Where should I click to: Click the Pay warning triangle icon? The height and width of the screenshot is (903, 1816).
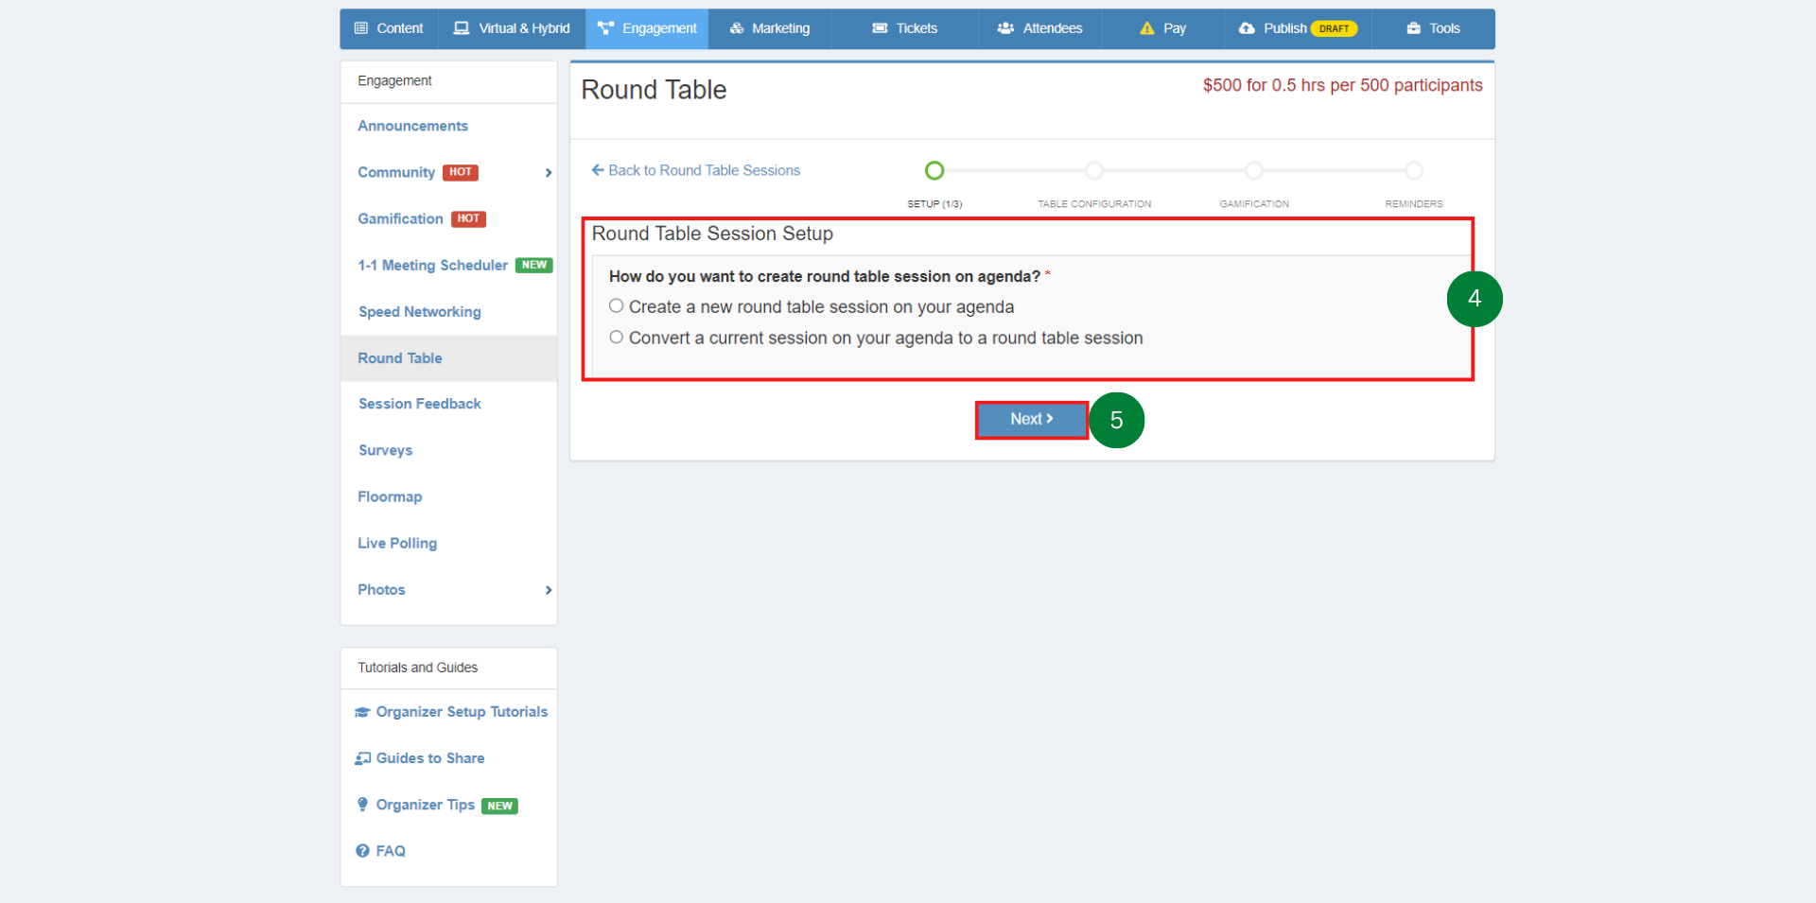pos(1147,28)
